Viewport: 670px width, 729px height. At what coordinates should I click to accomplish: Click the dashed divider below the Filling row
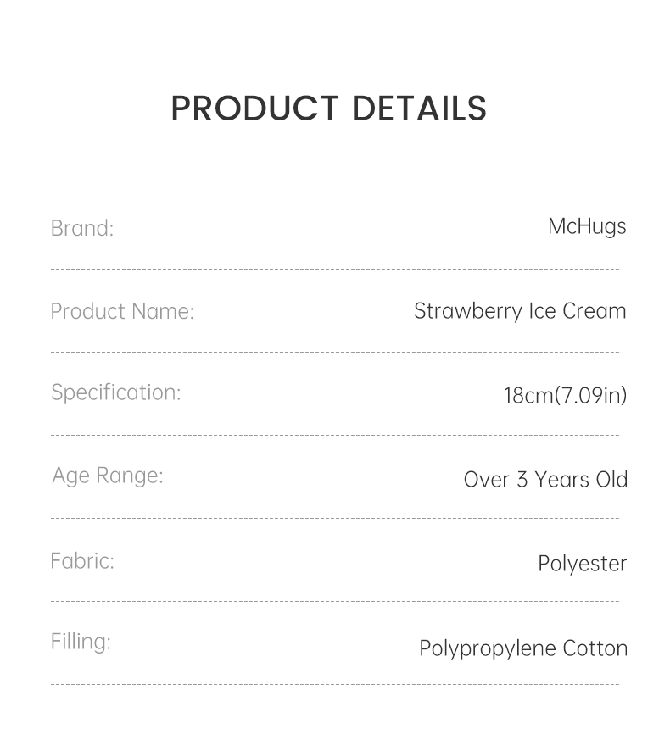point(335,684)
